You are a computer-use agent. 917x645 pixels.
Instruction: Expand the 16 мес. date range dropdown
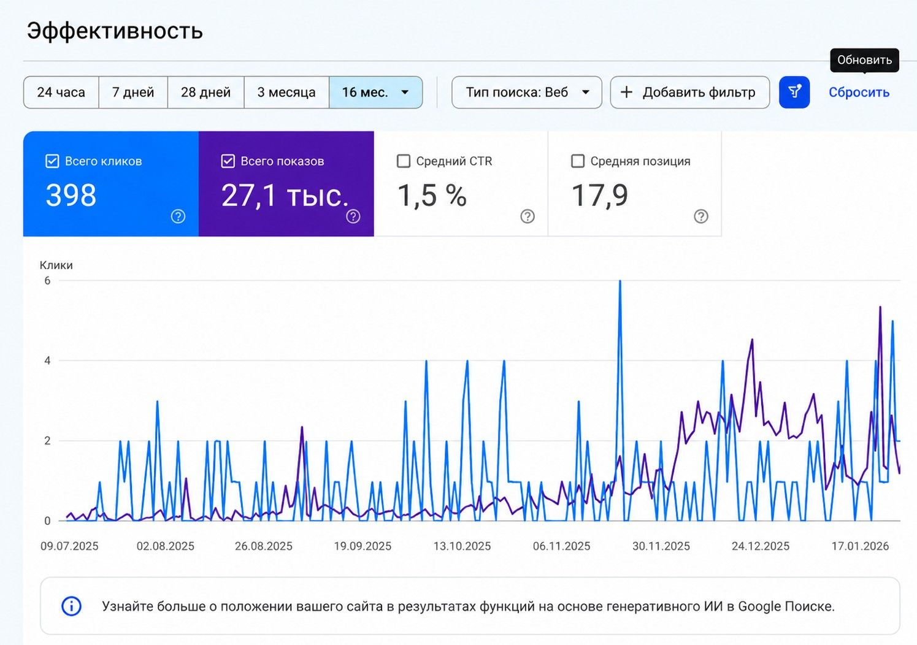pyautogui.click(x=376, y=93)
